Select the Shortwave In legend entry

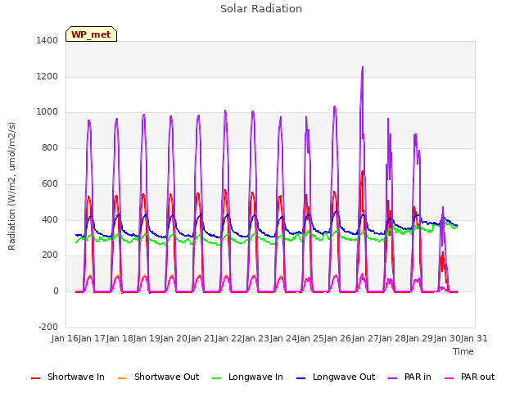tap(68, 377)
